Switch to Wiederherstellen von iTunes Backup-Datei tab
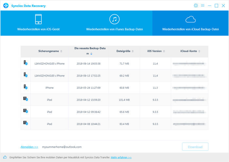This screenshot has height=162, width=229. [114, 23]
